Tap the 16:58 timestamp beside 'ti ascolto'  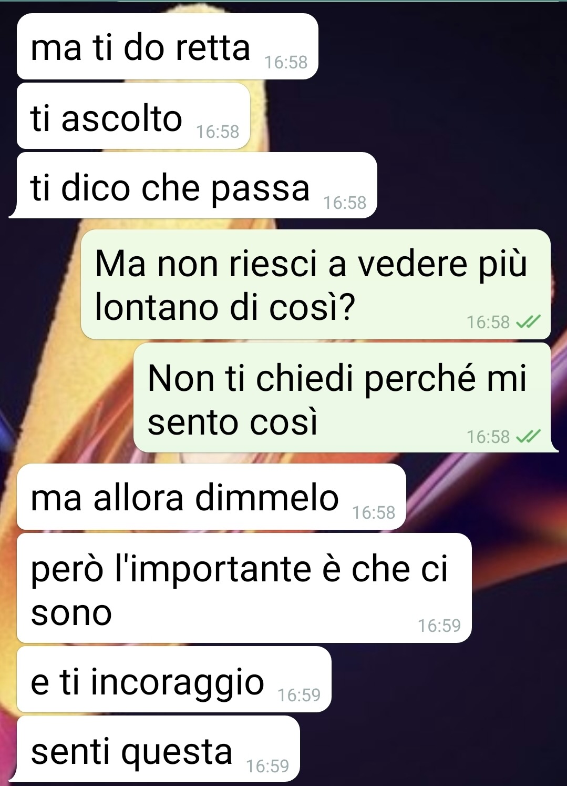point(218,132)
